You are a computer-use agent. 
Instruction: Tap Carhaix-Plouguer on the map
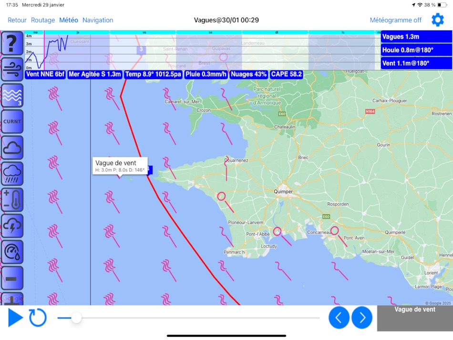coord(390,101)
